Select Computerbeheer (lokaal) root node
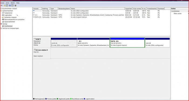189x101 pixels. [9, 9]
